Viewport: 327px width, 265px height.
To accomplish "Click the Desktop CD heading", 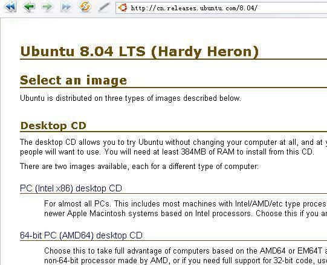I will 53,126.
